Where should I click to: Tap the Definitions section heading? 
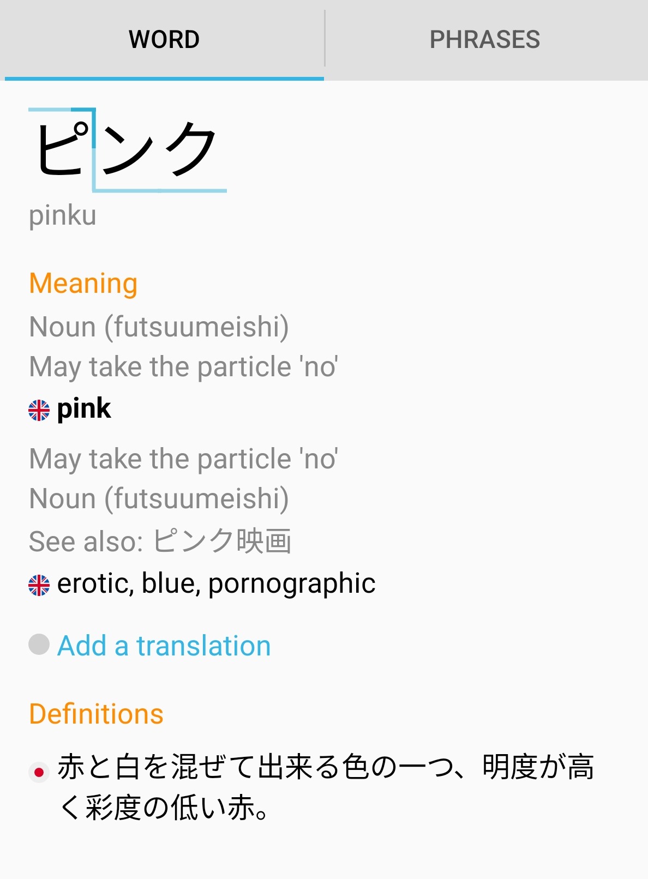[x=96, y=714]
